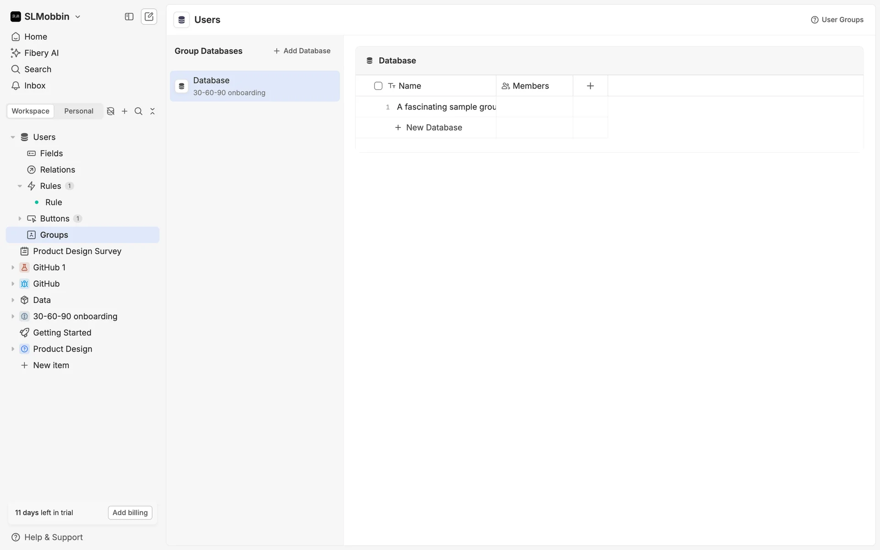Viewport: 880px width, 550px height.
Task: Collapse the Users tree node
Action: coord(13,137)
